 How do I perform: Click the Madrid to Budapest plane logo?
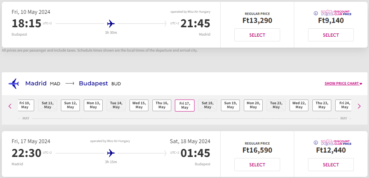[x=13, y=84]
